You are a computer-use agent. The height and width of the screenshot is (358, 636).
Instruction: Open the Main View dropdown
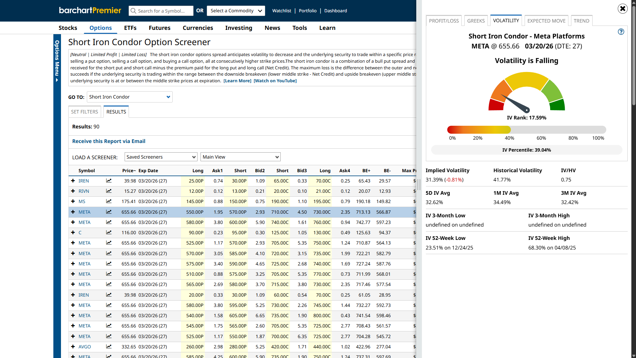click(240, 157)
